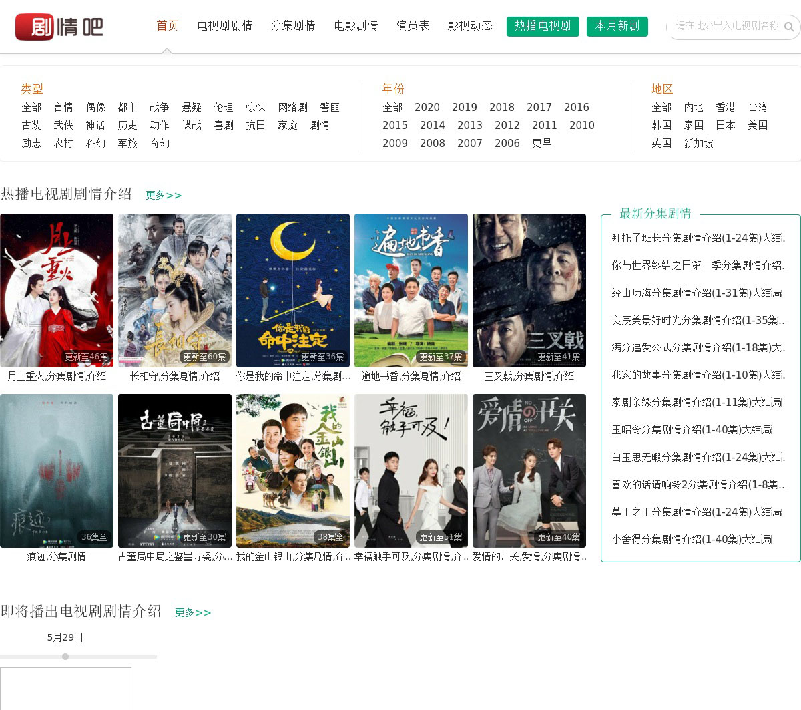Open 玉昭令分集剧情介绍(1-40集) link
This screenshot has width=801, height=710.
click(x=692, y=430)
